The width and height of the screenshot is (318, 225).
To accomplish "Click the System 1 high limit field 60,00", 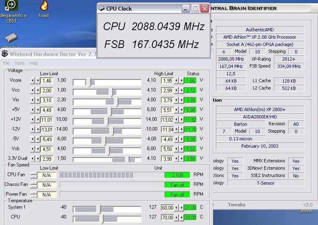I will tap(167, 208).
